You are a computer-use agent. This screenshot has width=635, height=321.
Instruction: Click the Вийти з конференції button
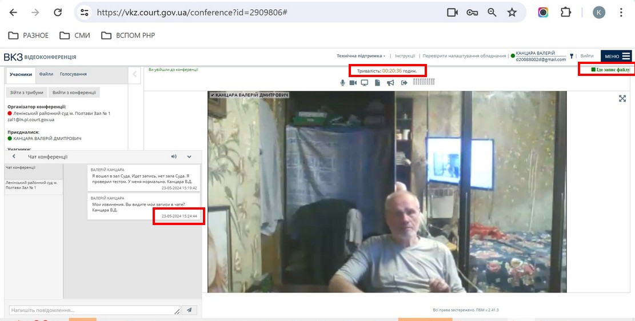[x=74, y=93]
